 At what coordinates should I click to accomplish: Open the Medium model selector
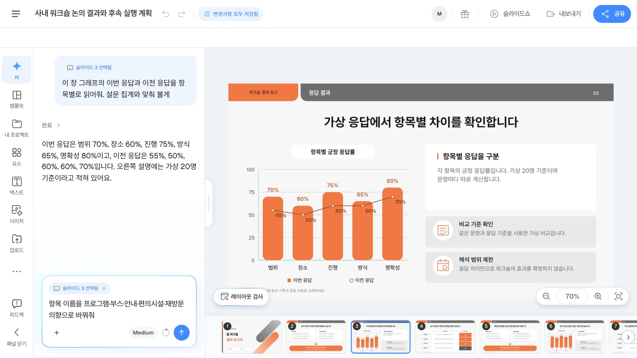pos(143,333)
